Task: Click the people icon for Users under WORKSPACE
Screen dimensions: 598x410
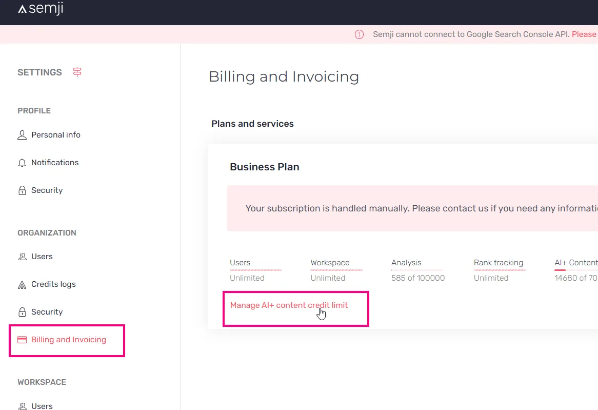Action: coord(23,406)
